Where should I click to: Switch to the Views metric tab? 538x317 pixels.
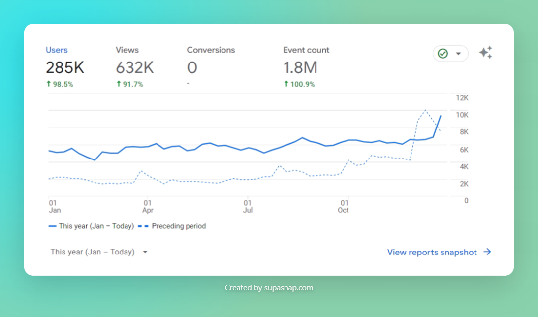coord(127,50)
